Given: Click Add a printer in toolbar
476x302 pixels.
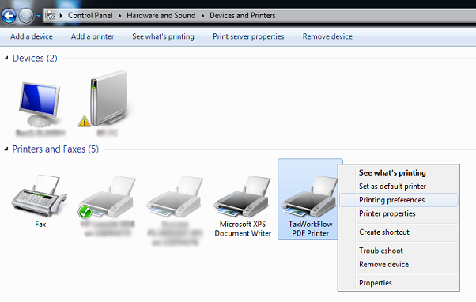Looking at the screenshot, I should click(x=93, y=36).
